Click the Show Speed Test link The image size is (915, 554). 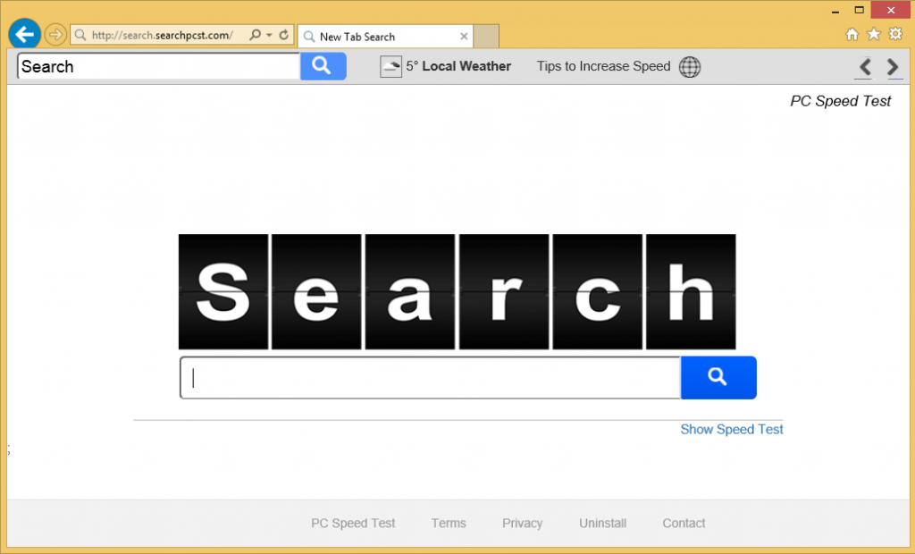[x=731, y=430]
